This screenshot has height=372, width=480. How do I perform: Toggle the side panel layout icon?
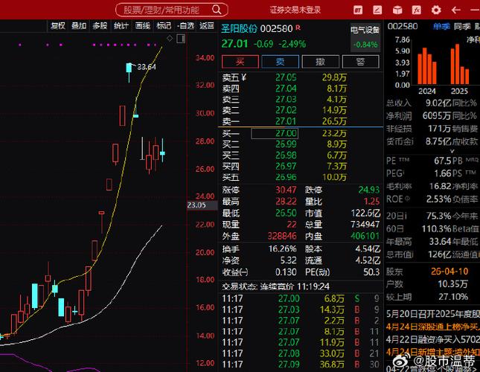click(181, 39)
